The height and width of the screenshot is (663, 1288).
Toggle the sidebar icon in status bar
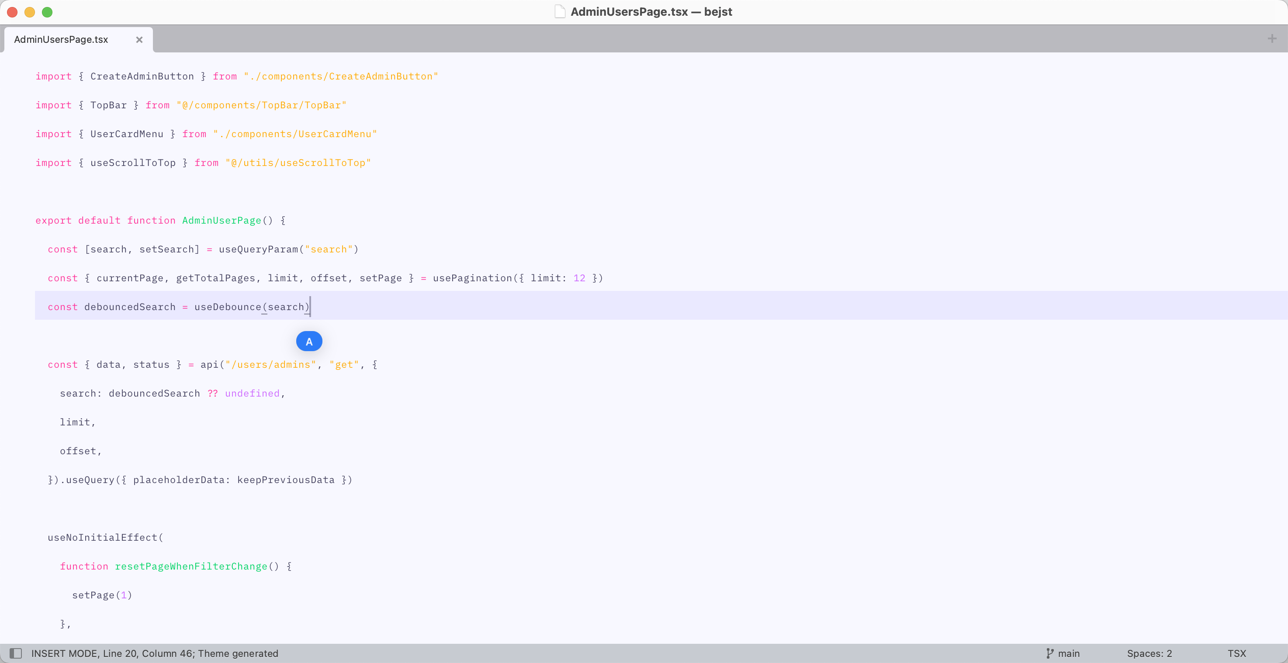[x=16, y=653]
